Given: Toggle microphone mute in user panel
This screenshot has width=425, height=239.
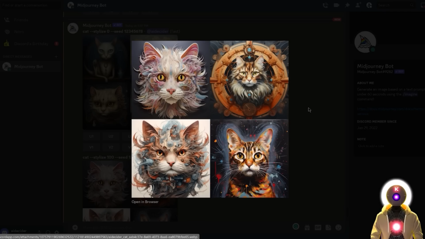Looking at the screenshot, I should 39,232.
